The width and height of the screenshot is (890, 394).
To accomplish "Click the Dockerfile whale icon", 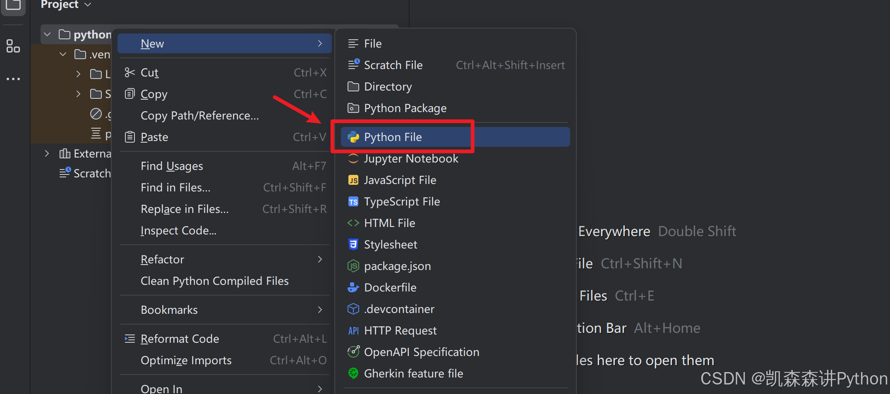I will pyautogui.click(x=353, y=288).
